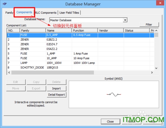Click the Import button
The width and height of the screenshot is (166, 128).
56,88
